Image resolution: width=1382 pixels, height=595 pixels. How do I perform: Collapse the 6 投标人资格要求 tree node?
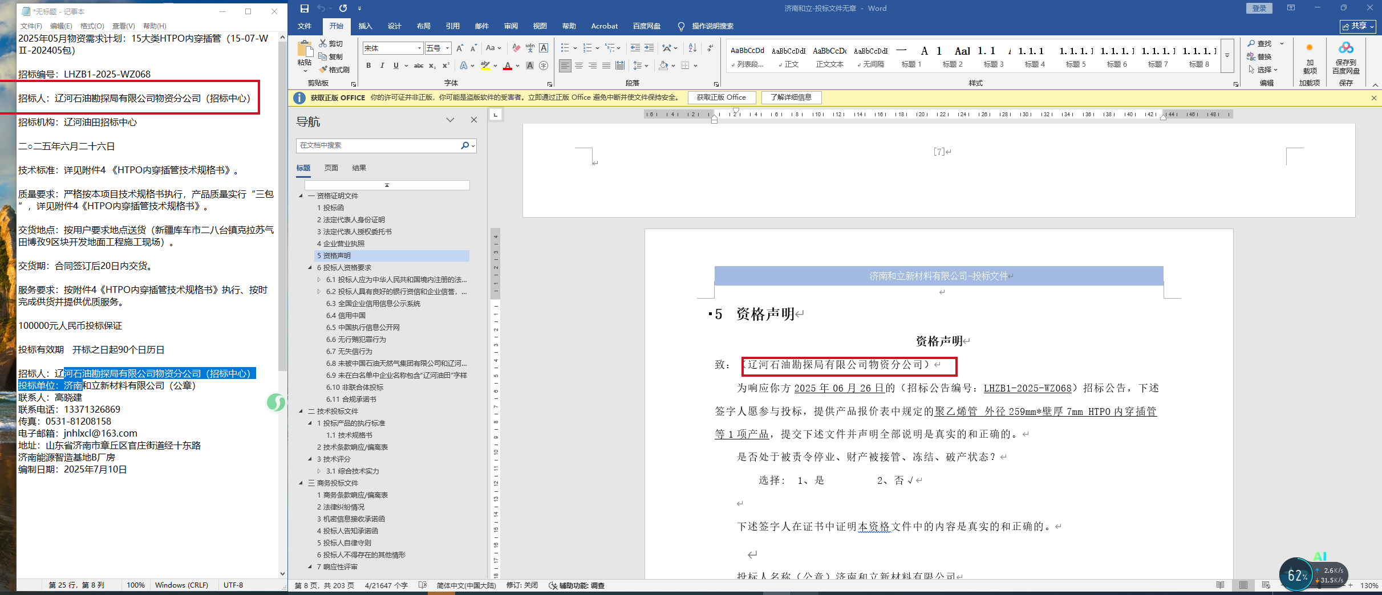click(x=310, y=267)
